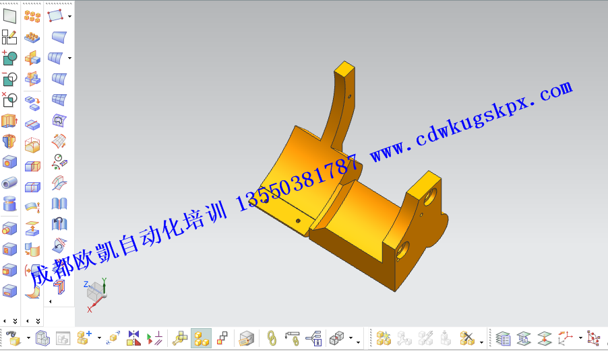
Task: Choose the Extrude feature tool
Action: point(9,120)
